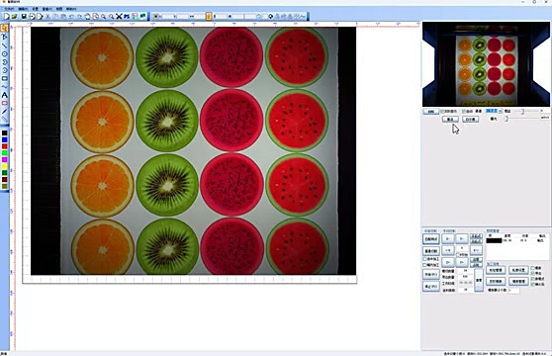This screenshot has width=552, height=356.
Task: Select the red rectangle tool in left toolbox
Action: tap(5, 103)
